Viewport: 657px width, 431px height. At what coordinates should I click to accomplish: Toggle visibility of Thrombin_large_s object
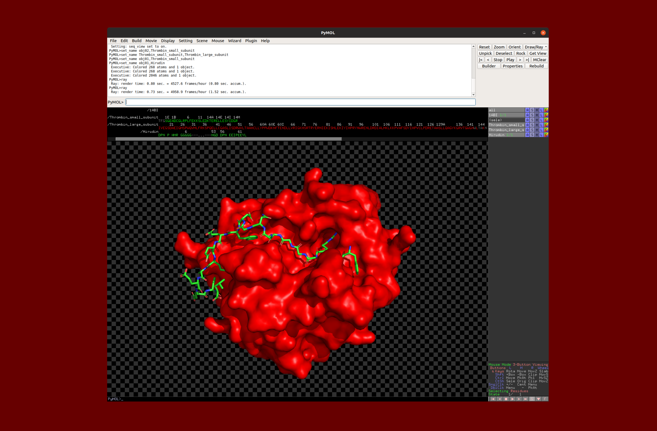coord(506,130)
